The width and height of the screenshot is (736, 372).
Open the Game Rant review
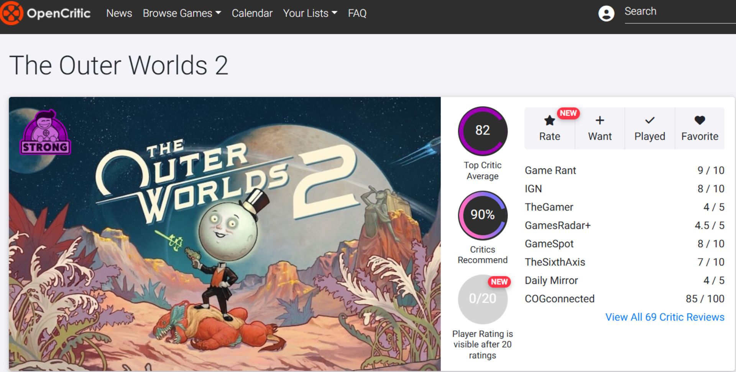click(550, 170)
